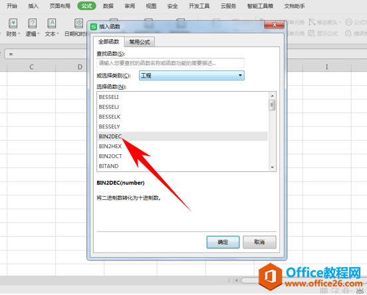Select the 全部函数 tab in dialog
The image size is (367, 295).
(108, 42)
